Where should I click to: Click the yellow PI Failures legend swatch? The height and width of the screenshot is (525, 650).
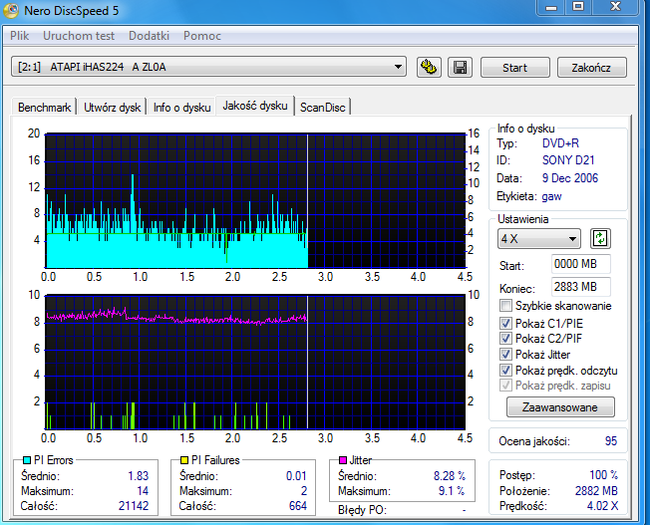[x=184, y=460]
